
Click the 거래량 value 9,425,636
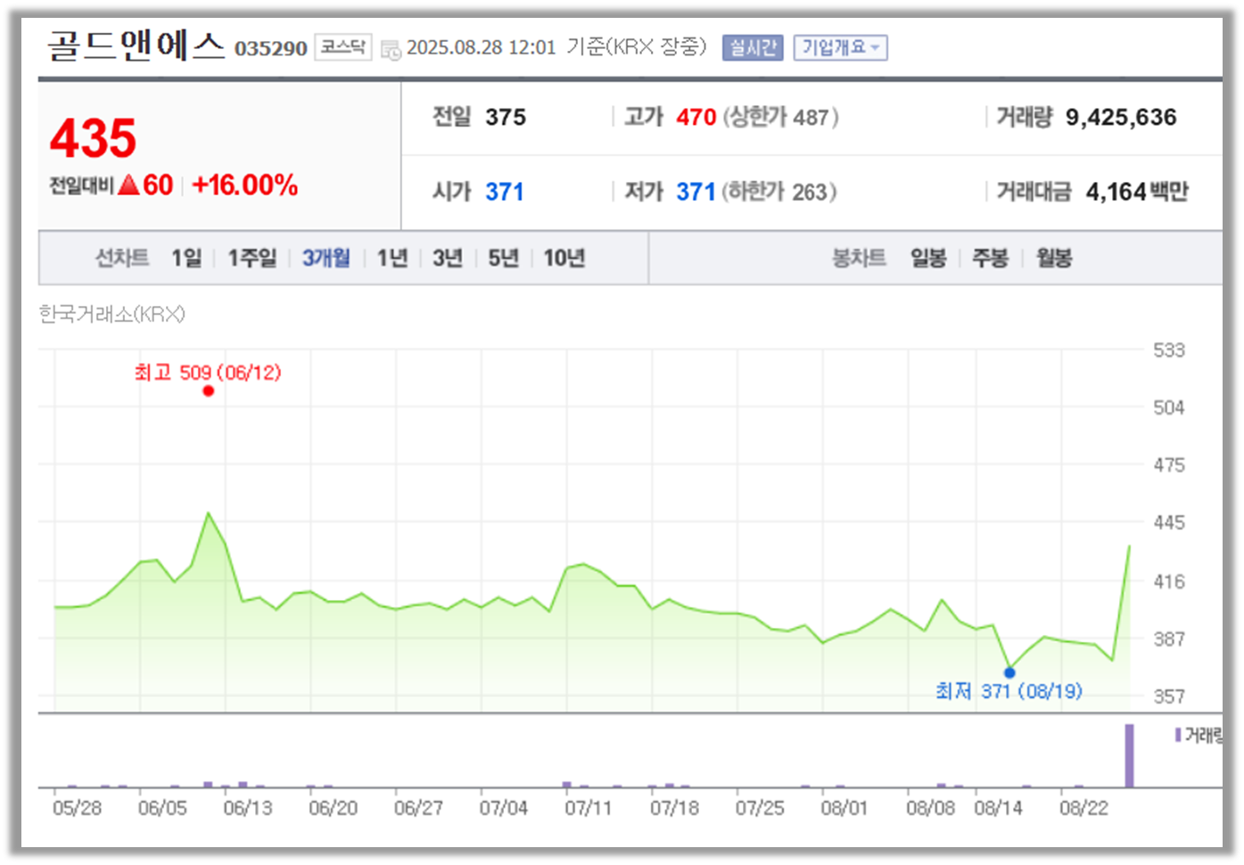1121,117
